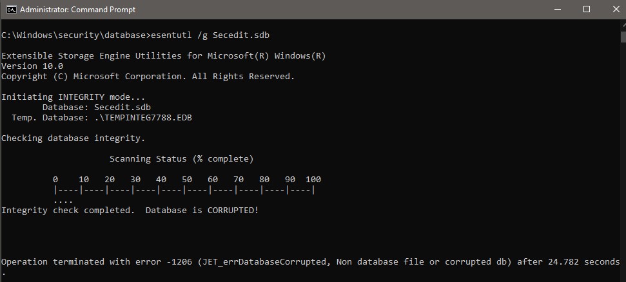Click the vertical scrollbar thumb

point(623,36)
